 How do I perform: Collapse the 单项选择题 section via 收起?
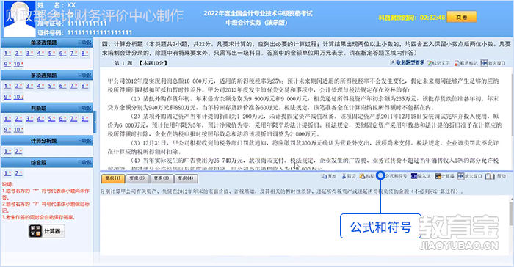coord(85,43)
